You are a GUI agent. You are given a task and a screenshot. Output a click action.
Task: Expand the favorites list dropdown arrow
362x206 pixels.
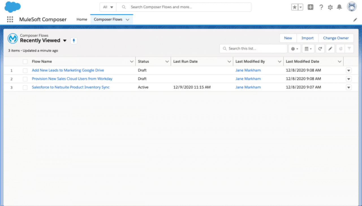(x=301, y=7)
